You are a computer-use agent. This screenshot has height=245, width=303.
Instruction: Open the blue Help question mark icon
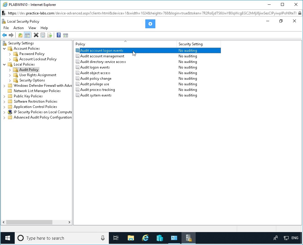point(59,35)
